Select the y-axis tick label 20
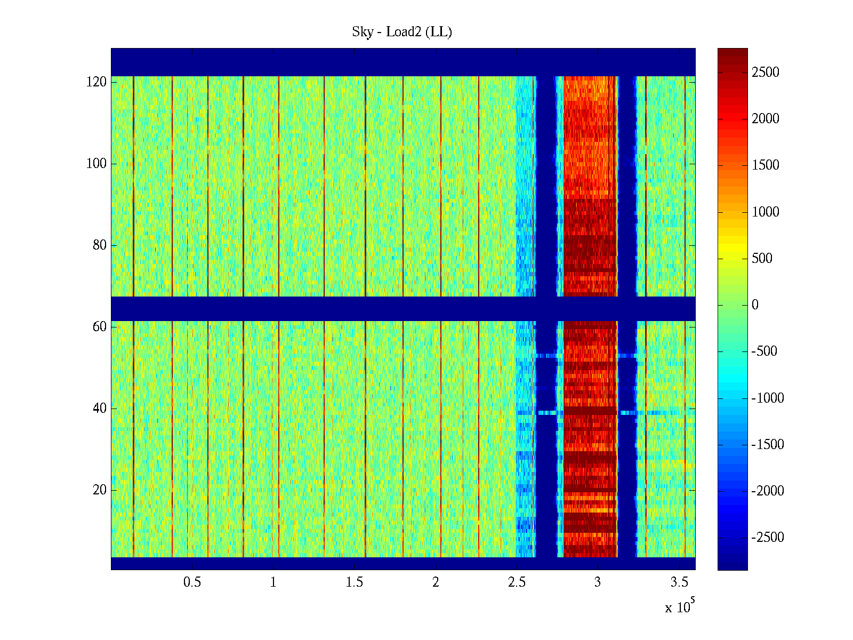The image size is (853, 640). tap(100, 490)
